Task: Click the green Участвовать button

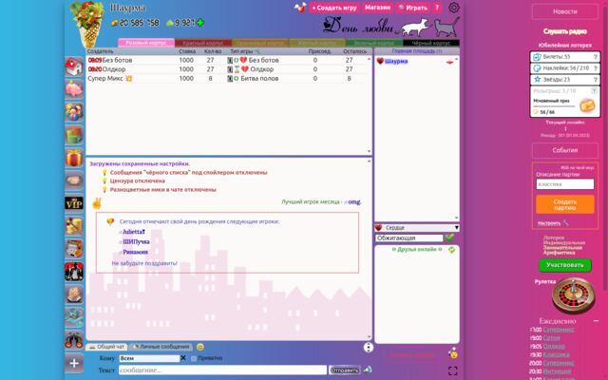Action: click(x=565, y=265)
